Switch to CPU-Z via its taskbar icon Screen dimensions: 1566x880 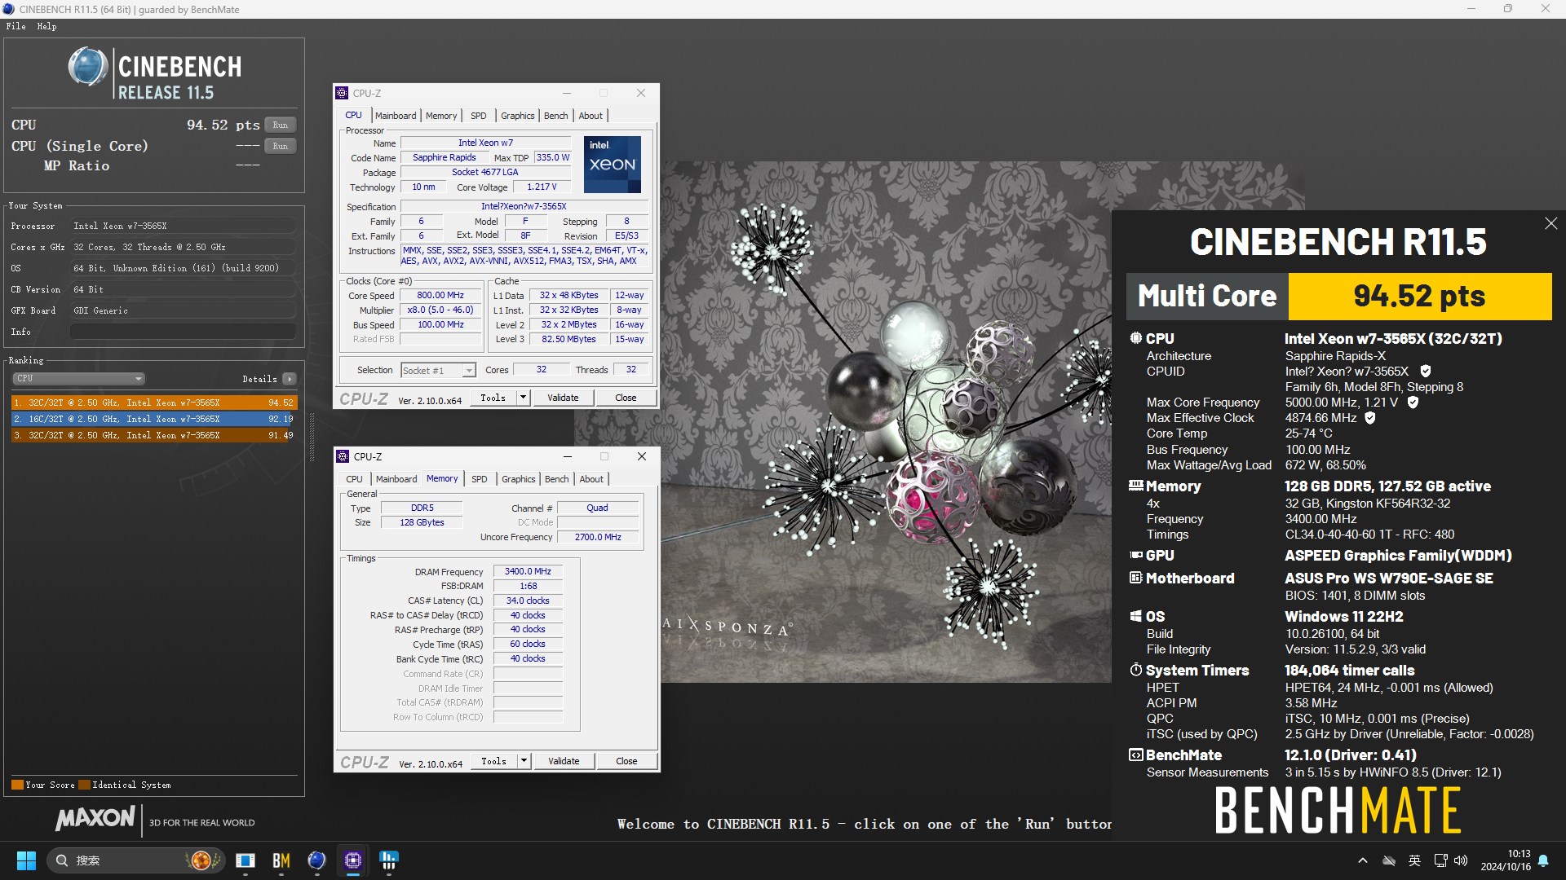(x=353, y=860)
